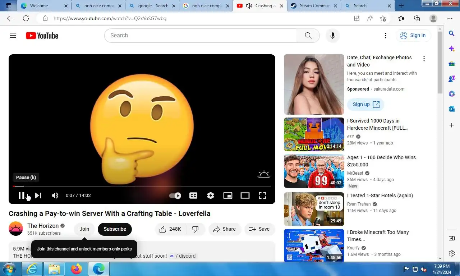Screen dimensions: 460x276
Task: Open browser Collections
Action: pos(417,18)
